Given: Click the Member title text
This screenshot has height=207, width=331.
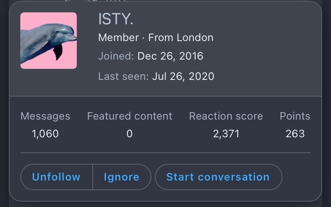Looking at the screenshot, I should tap(118, 38).
